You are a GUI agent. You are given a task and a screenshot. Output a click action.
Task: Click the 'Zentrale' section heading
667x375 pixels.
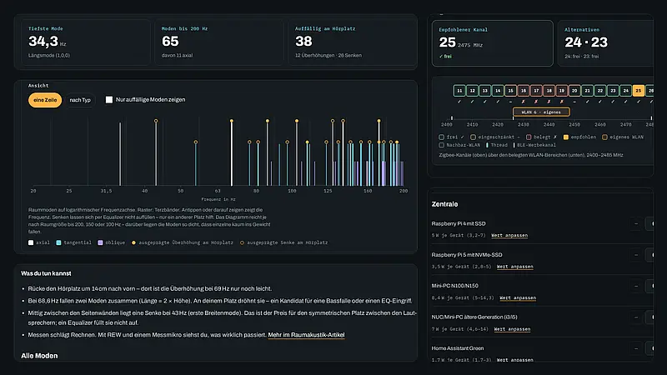[x=444, y=204]
